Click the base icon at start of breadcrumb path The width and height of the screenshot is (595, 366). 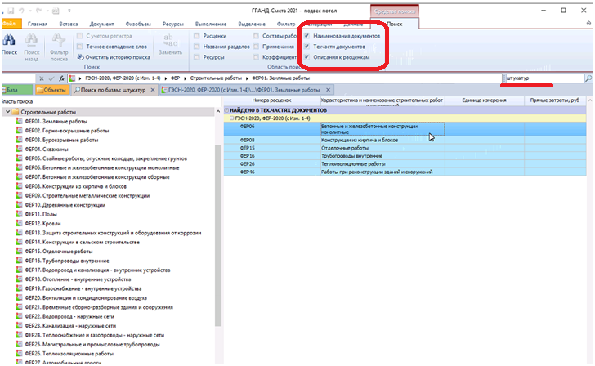coord(72,78)
